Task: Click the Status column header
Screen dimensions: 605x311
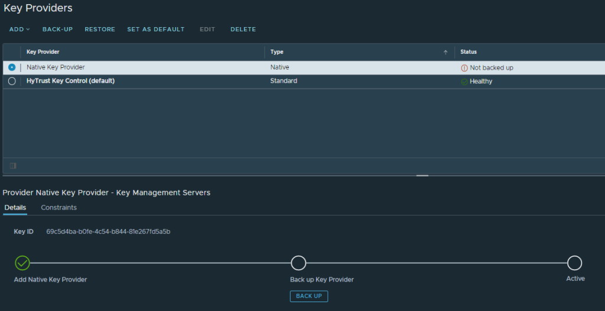Action: coord(469,52)
